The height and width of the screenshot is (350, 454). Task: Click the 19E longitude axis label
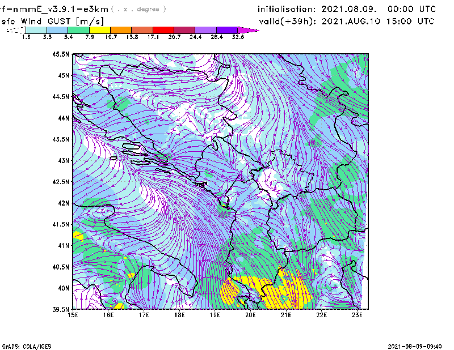coord(215,315)
